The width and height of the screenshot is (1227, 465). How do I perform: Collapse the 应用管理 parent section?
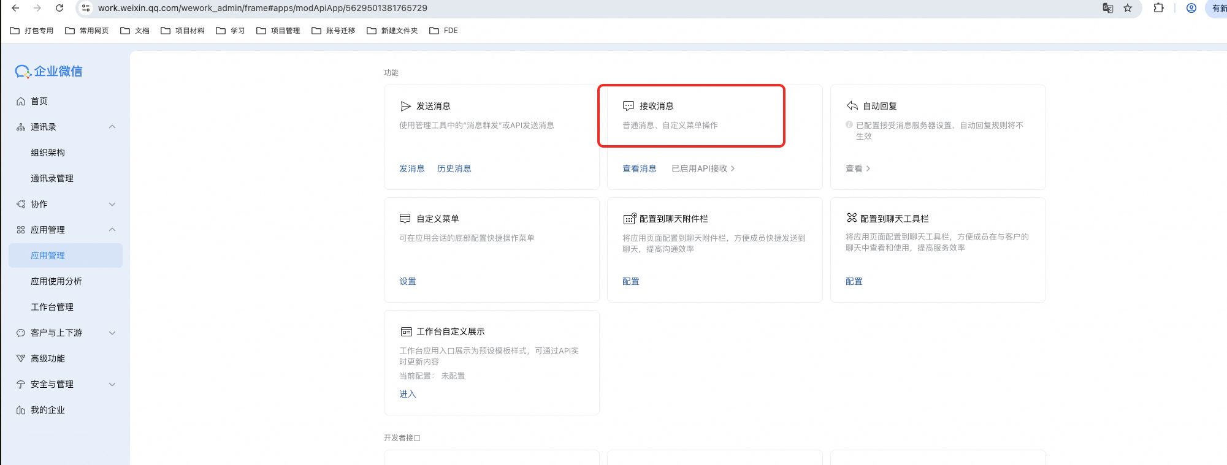tap(112, 230)
